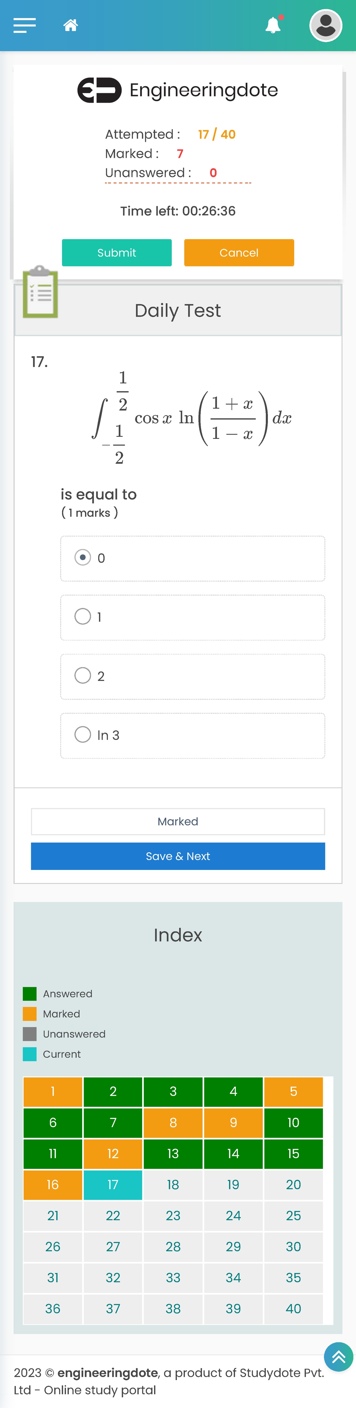Open the hamburger navigation menu

25,25
